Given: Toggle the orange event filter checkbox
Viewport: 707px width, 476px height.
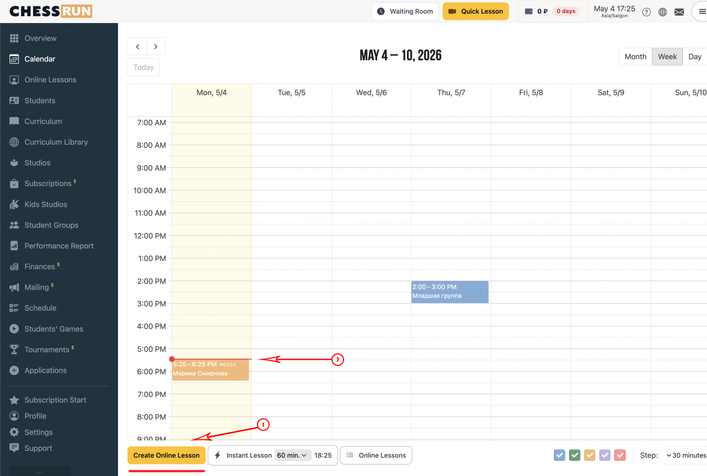Looking at the screenshot, I should (x=590, y=455).
